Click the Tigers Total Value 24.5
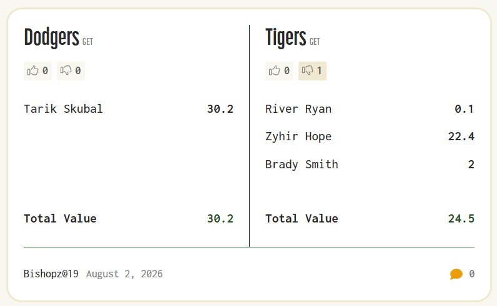The width and height of the screenshot is (497, 306). [461, 219]
